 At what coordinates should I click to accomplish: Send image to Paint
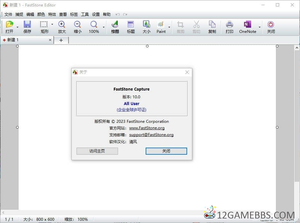tap(161, 24)
